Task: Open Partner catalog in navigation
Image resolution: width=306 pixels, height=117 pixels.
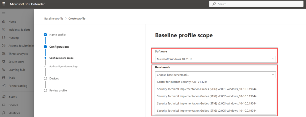Action: tap(18, 86)
